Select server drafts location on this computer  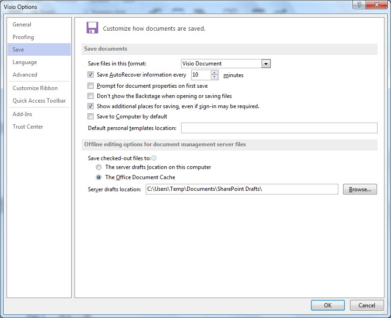click(99, 167)
